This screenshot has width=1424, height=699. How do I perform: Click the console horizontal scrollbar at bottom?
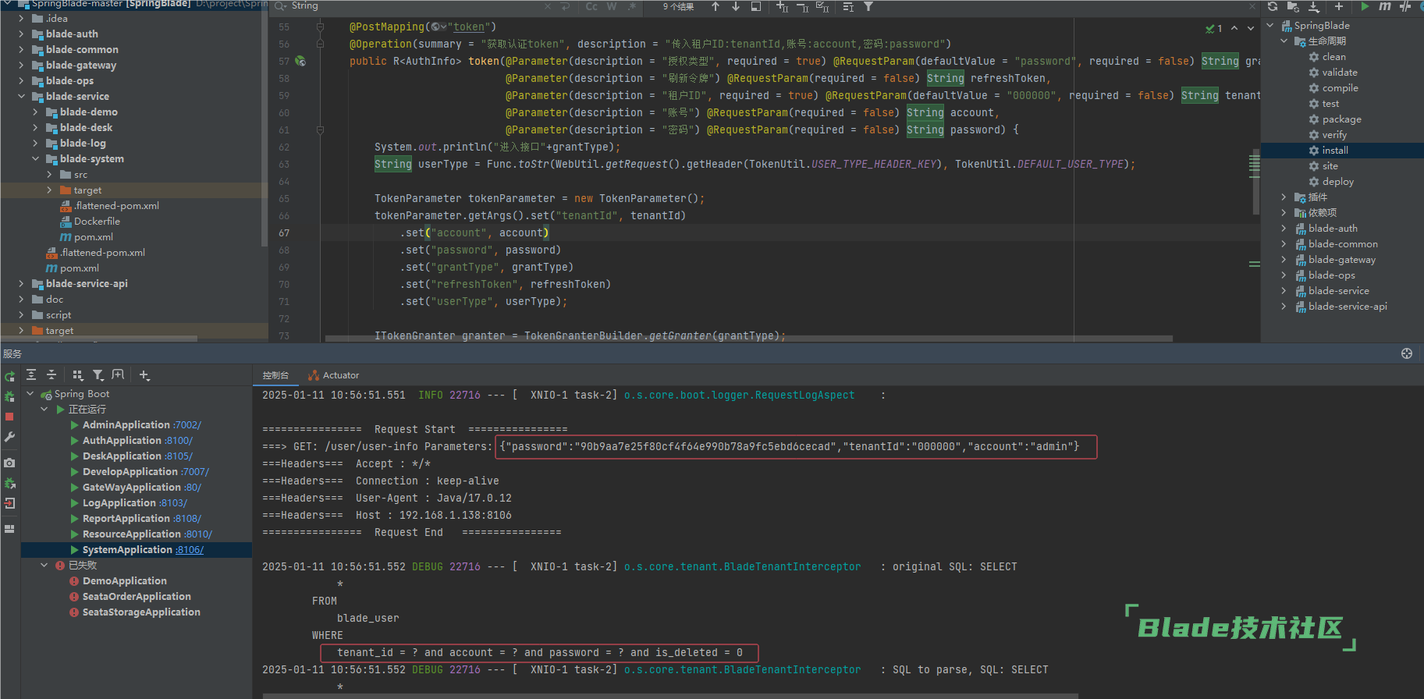[x=670, y=696]
